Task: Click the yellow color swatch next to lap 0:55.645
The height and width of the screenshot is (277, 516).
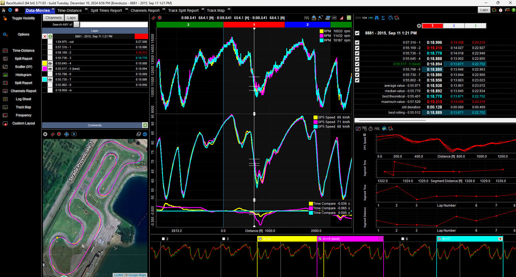Action: point(45,63)
